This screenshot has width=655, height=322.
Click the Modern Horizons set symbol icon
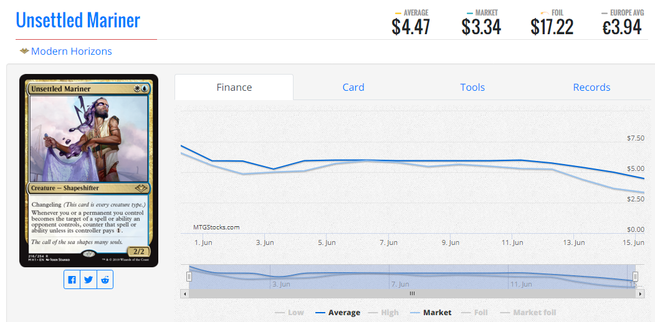[x=24, y=51]
